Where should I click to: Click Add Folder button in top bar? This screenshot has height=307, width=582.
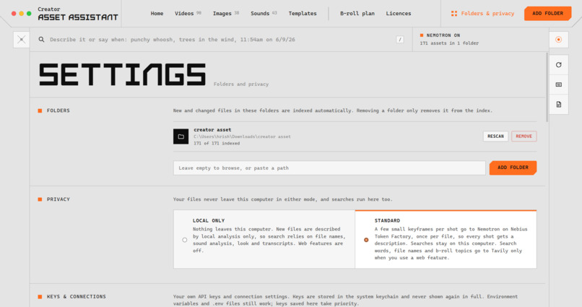click(547, 14)
